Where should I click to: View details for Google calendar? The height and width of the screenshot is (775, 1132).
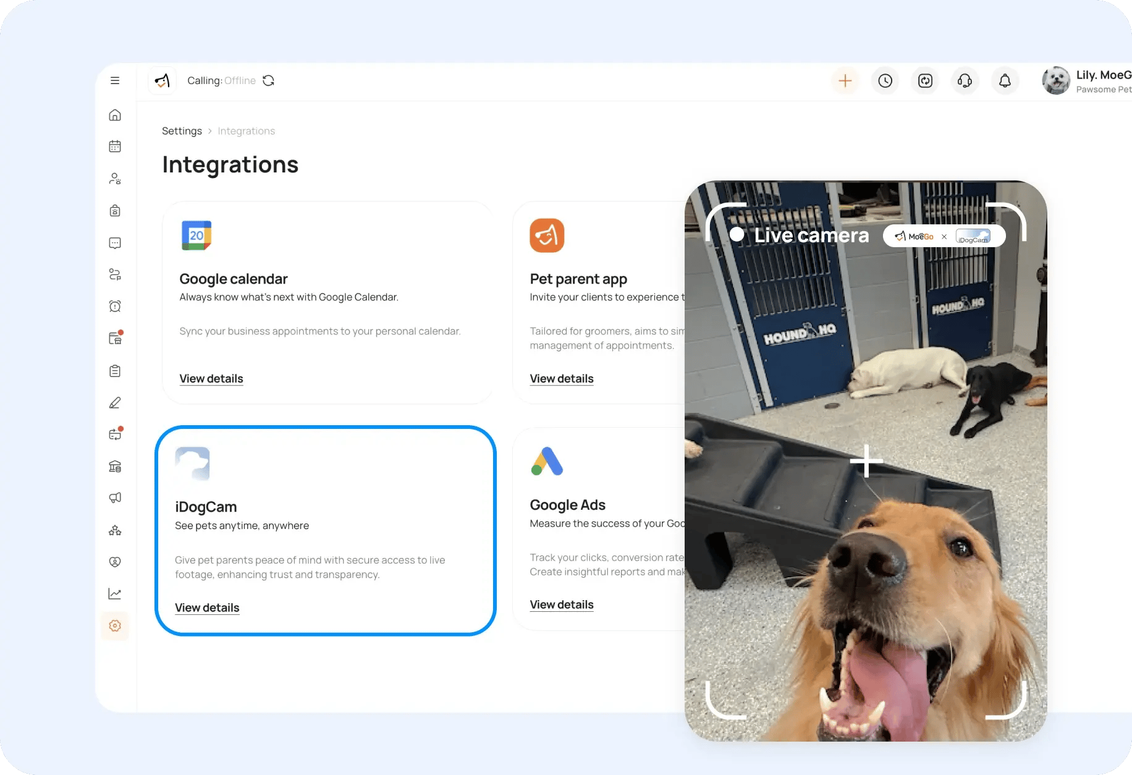[x=211, y=379]
